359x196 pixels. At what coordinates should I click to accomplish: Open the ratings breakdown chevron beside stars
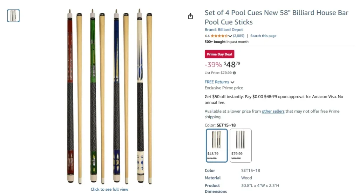pos(230,36)
